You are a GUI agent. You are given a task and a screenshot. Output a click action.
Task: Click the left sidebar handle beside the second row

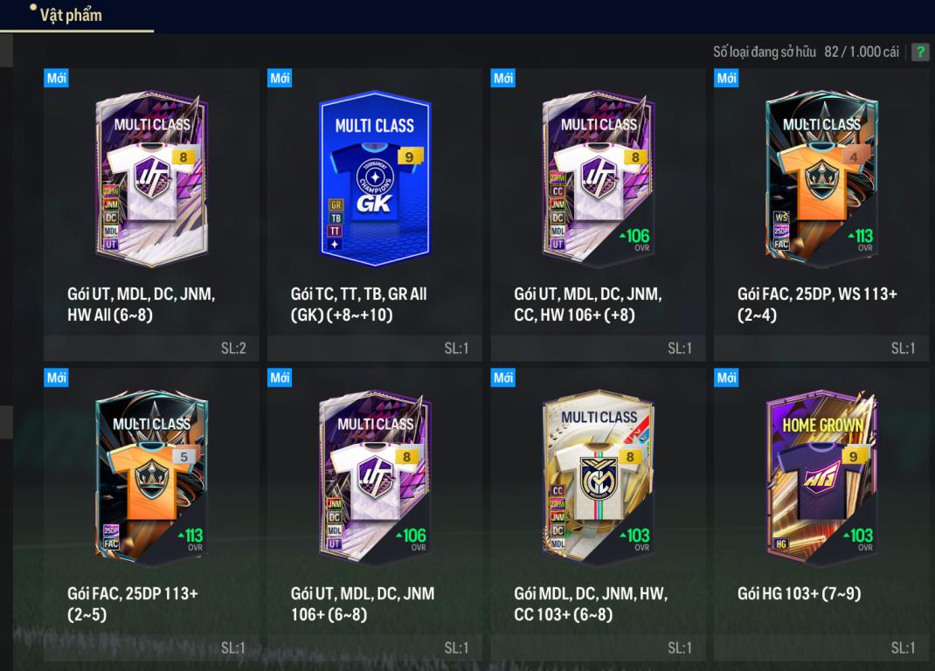[6, 422]
